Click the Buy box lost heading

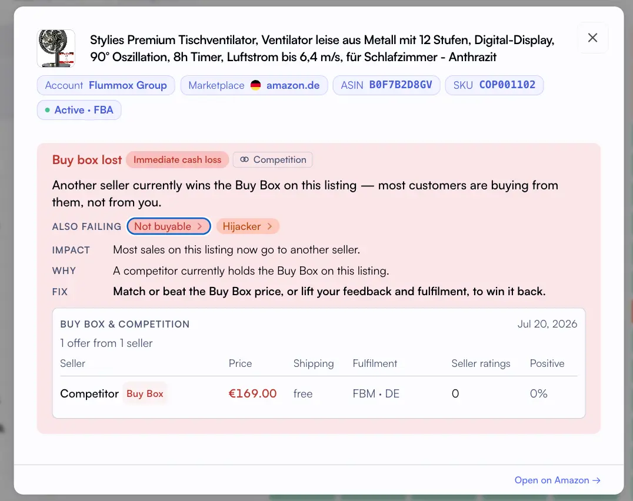tap(87, 160)
